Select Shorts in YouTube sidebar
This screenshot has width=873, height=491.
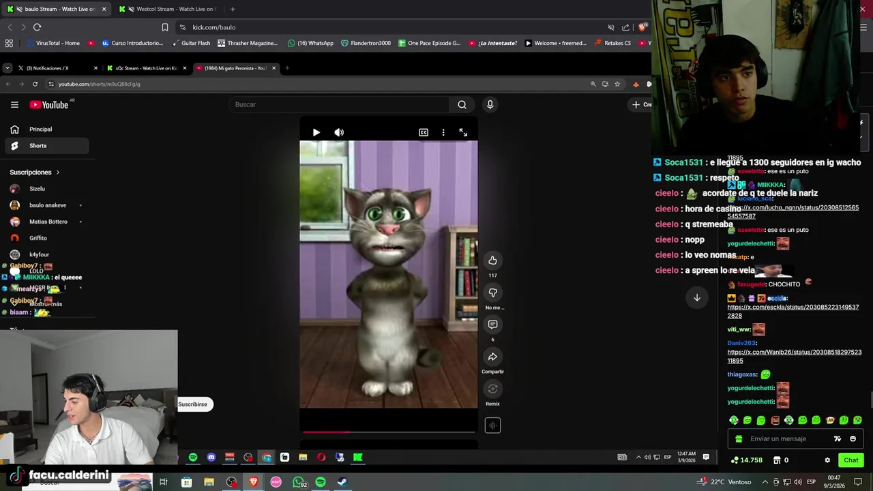(46, 145)
